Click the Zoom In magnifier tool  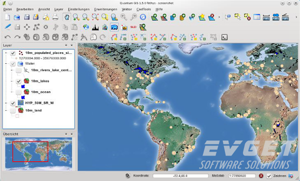pyautogui.click(x=76, y=17)
